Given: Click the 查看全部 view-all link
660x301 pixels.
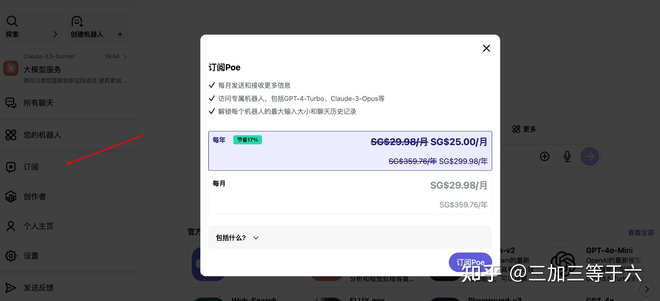Looking at the screenshot, I should coord(641,232).
